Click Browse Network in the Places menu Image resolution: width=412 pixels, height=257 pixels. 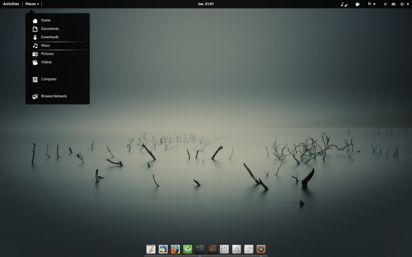[x=54, y=96]
